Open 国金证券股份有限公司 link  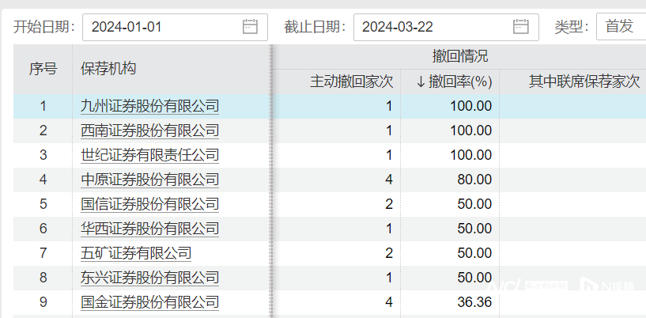coord(150,302)
